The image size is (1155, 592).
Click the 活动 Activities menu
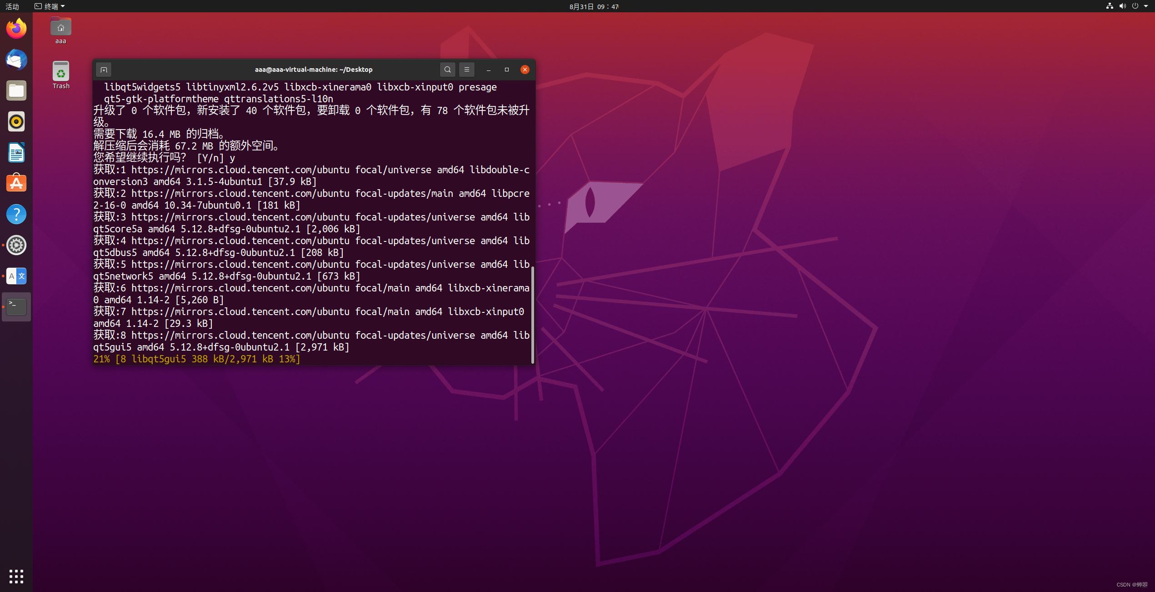coord(12,6)
